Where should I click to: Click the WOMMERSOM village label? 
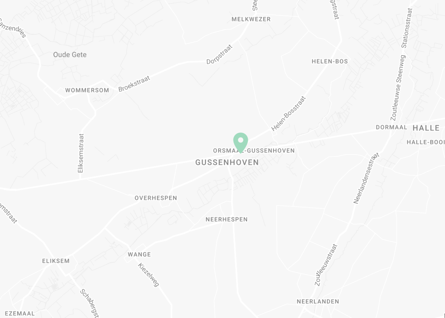click(87, 90)
